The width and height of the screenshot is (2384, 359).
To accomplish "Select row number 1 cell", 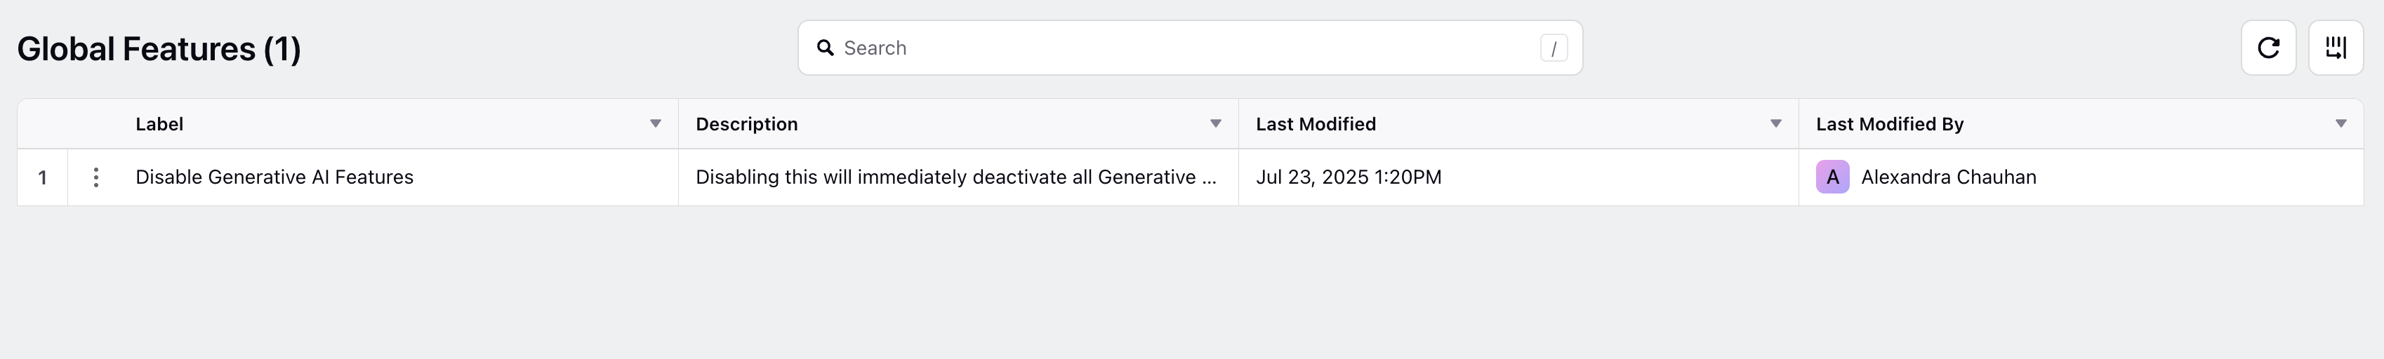I will [x=43, y=177].
